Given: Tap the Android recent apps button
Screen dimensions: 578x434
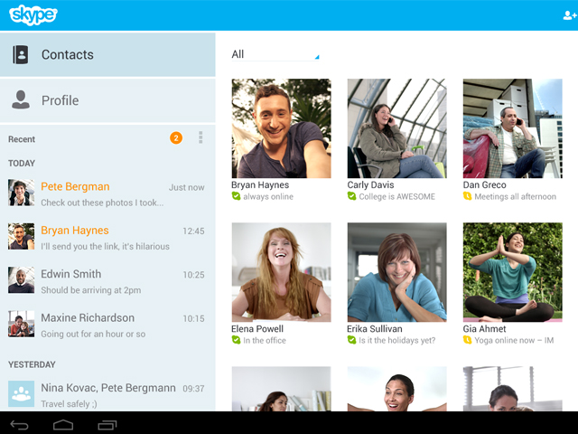Looking at the screenshot, I should 107,425.
